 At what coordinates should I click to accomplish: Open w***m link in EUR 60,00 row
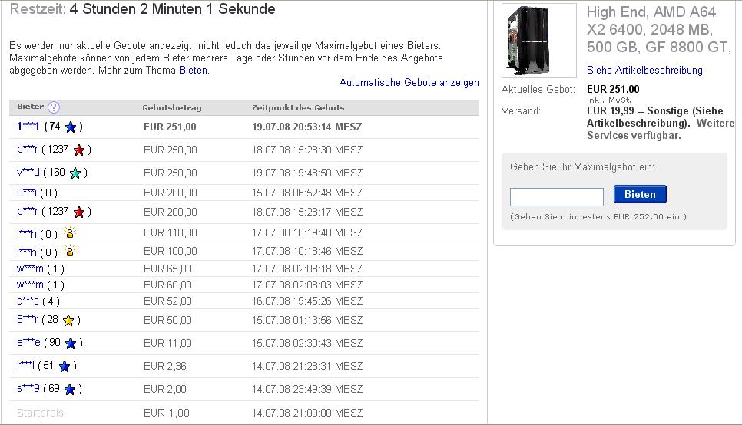30,285
